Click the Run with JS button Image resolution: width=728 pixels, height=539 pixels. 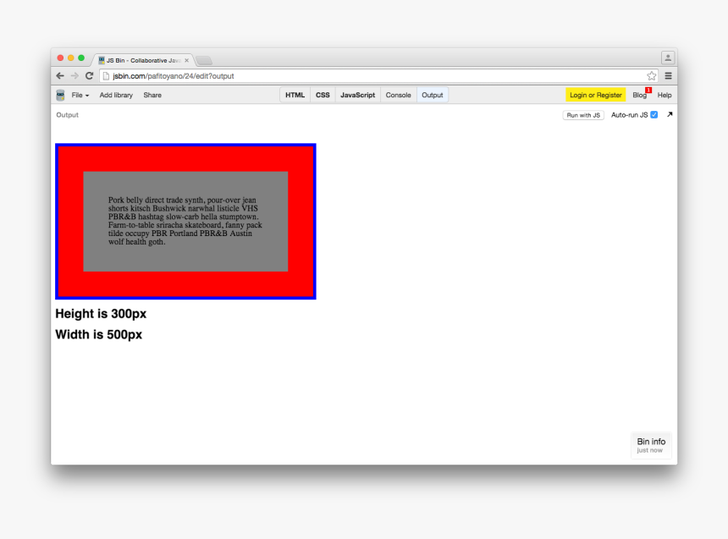[583, 115]
